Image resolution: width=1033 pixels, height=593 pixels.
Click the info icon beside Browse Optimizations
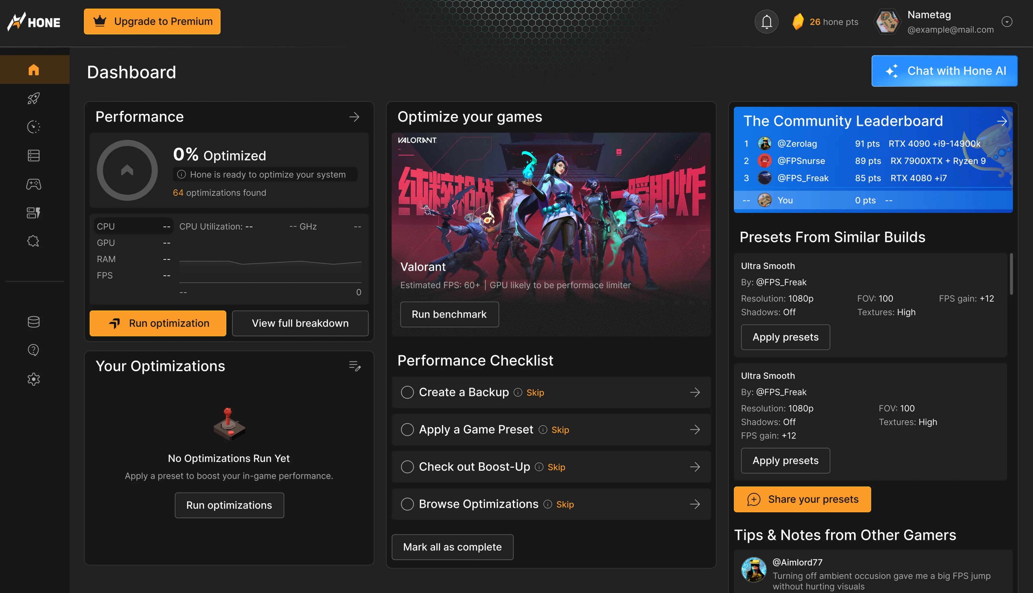[x=548, y=504]
